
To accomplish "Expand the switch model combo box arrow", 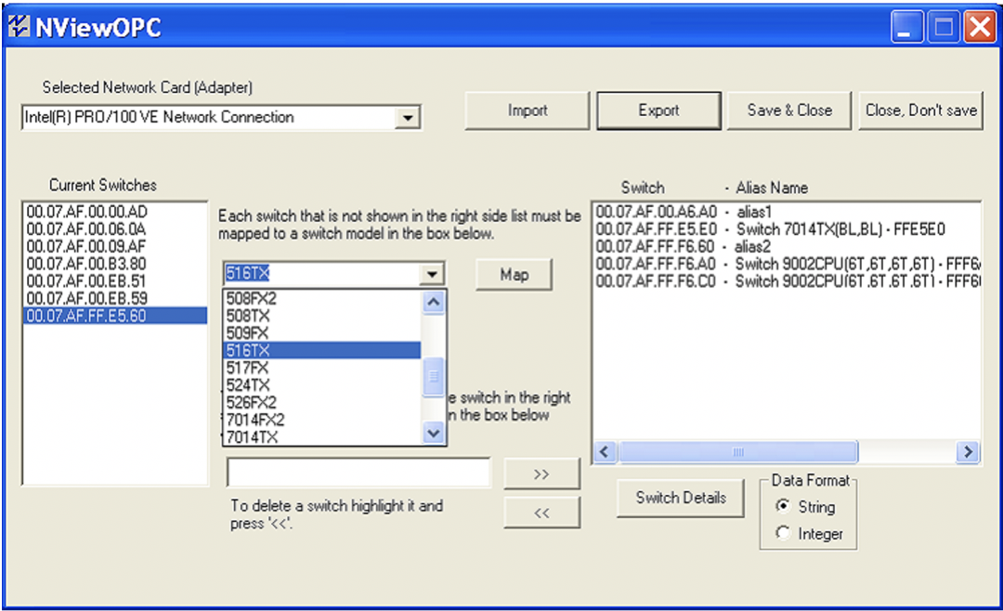I will pyautogui.click(x=433, y=275).
